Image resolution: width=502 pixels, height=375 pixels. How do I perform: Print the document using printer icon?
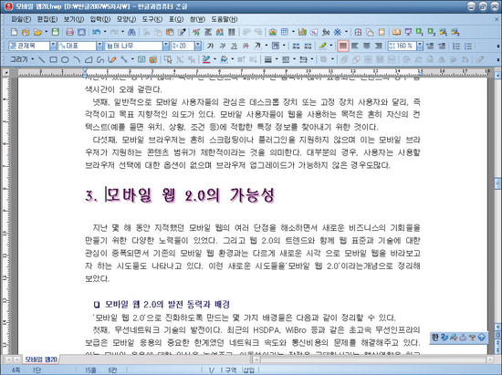69,32
